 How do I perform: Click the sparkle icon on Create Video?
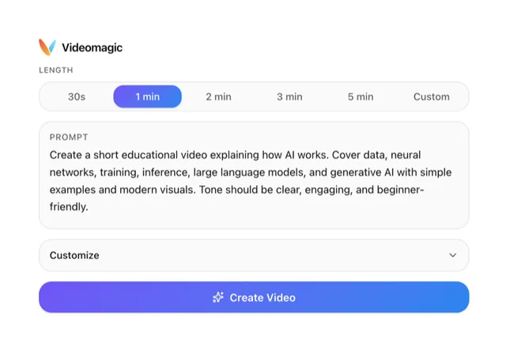pyautogui.click(x=218, y=297)
